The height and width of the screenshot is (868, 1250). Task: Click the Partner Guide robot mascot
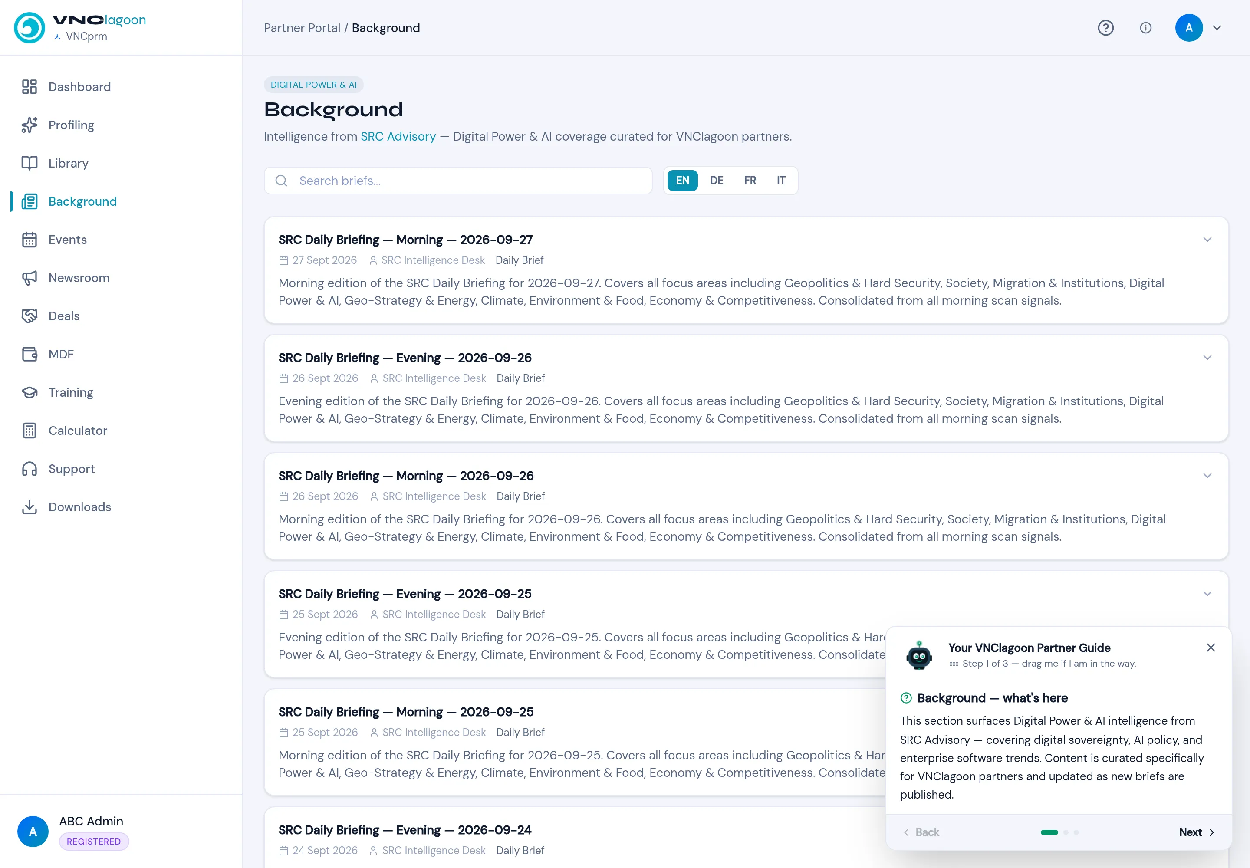point(919,655)
